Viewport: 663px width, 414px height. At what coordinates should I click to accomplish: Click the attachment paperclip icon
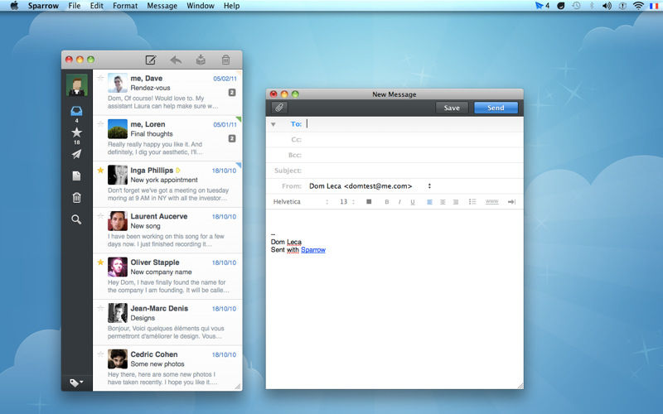click(279, 108)
